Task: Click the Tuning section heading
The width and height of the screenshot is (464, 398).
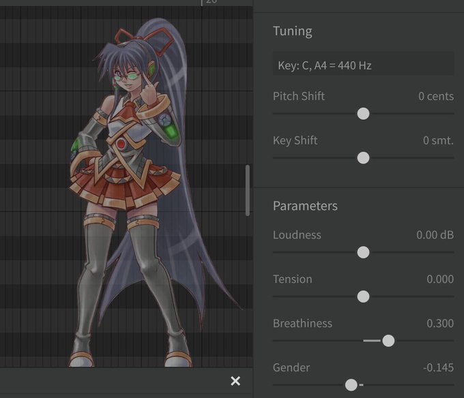Action: [x=292, y=31]
